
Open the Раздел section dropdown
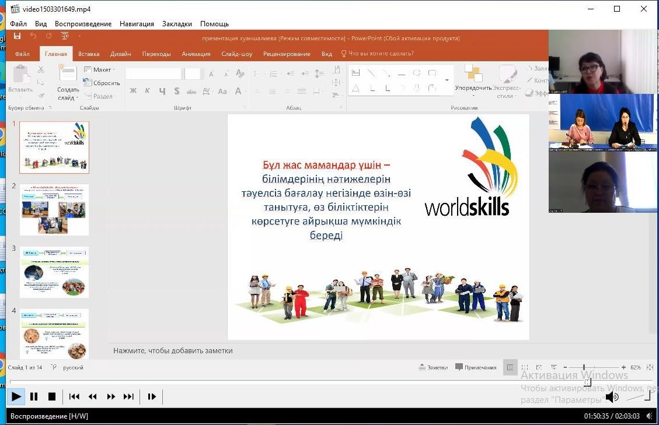click(100, 96)
